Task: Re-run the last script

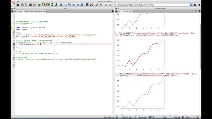Action: tap(52, 5)
